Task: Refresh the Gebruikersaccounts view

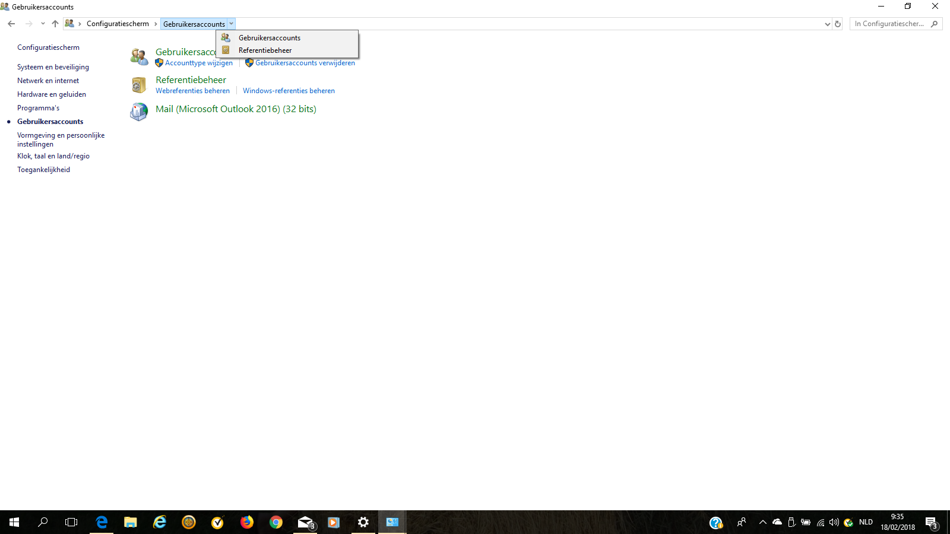Action: tap(838, 24)
